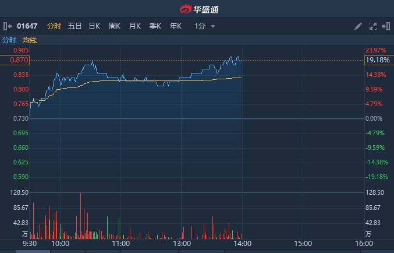Click the Weibo eye logo in header
This screenshot has width=394, height=253.
point(185,9)
